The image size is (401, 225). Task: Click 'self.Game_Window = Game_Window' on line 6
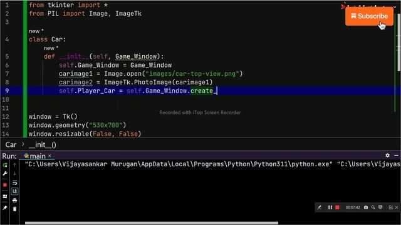(x=115, y=65)
